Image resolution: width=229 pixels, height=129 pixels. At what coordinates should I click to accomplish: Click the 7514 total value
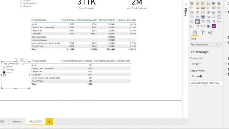(x=90, y=84)
